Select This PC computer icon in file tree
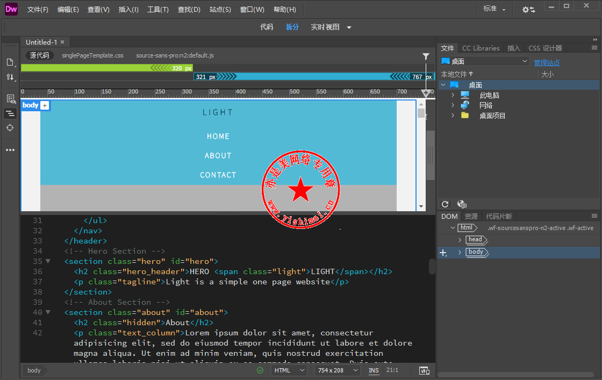Viewport: 602px width, 380px height. (x=465, y=95)
